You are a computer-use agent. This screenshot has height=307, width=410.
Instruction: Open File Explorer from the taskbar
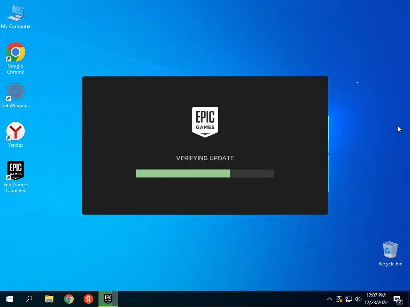tap(49, 299)
